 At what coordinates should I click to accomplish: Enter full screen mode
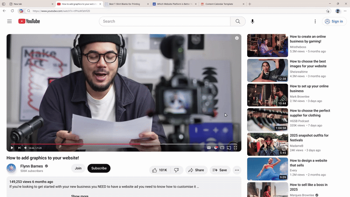click(235, 148)
